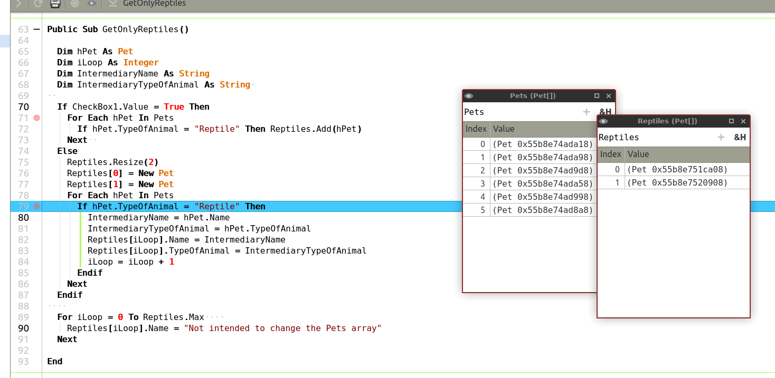Collapse the GetOnlyReptiles procedure at line 63

click(36, 30)
